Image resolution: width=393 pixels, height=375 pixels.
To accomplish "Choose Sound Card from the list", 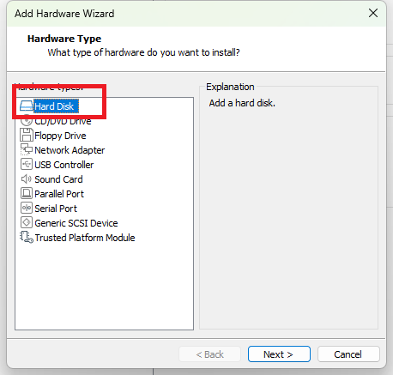I will 58,179.
